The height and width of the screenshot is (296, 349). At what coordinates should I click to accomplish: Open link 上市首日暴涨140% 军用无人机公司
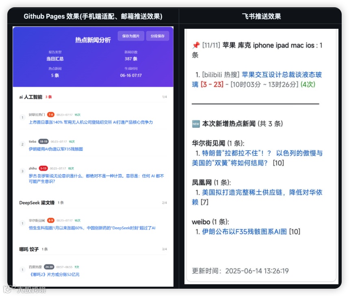pyautogui.click(x=91, y=122)
